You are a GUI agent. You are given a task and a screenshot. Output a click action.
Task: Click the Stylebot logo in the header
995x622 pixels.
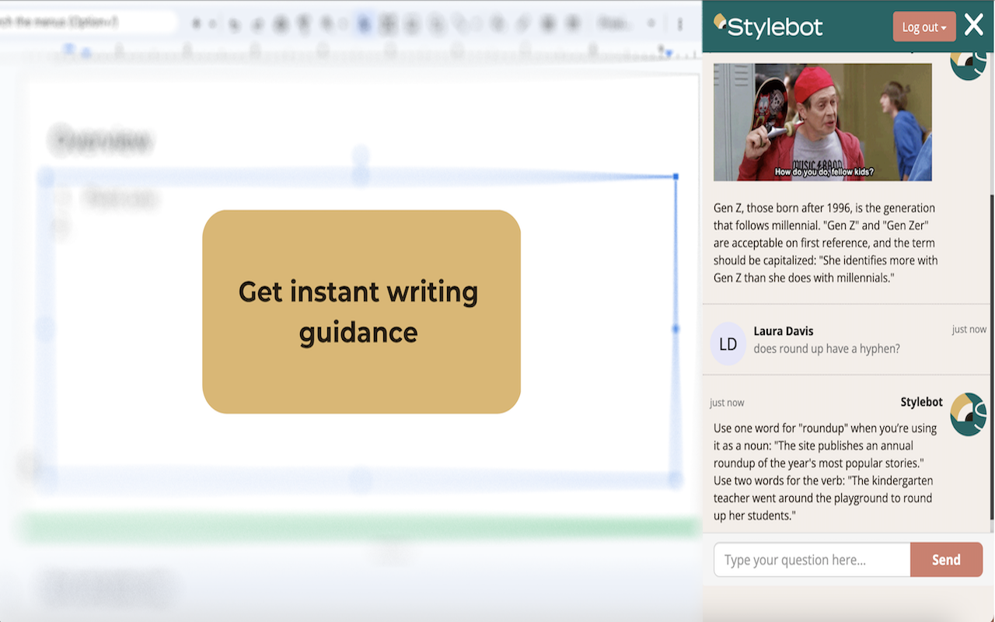point(768,26)
